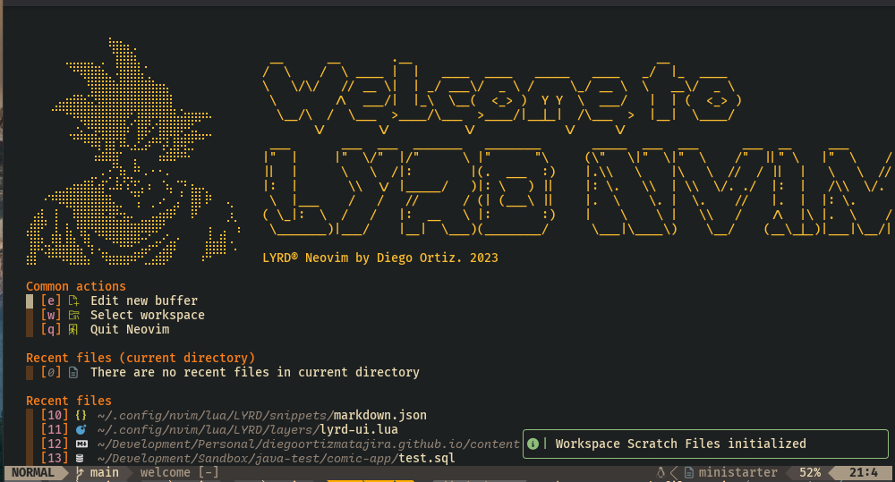Click the main branch name in statusline
The image size is (895, 482).
105,472
